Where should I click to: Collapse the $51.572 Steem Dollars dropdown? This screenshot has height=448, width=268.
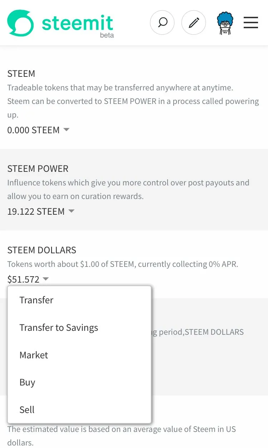[x=24, y=279]
